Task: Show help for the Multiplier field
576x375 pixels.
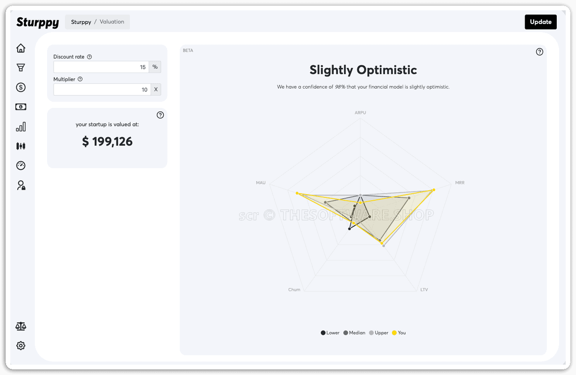Action: 80,79
